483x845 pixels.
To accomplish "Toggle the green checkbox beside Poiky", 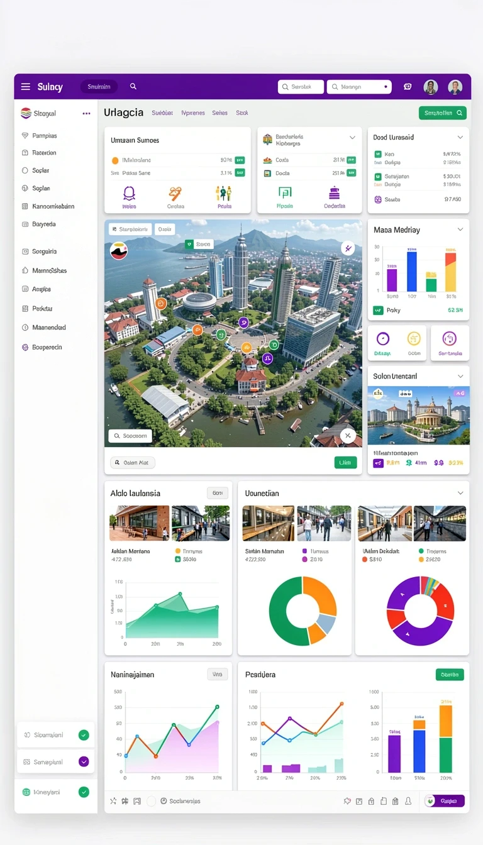I will click(x=378, y=310).
